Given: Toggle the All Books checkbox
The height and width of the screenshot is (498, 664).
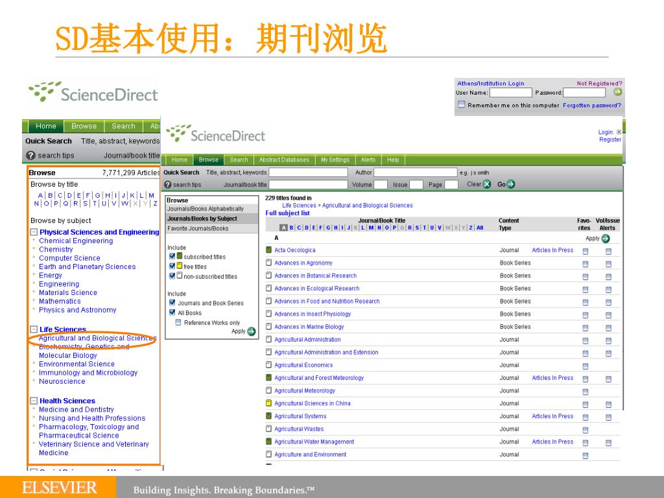Looking at the screenshot, I should (172, 312).
